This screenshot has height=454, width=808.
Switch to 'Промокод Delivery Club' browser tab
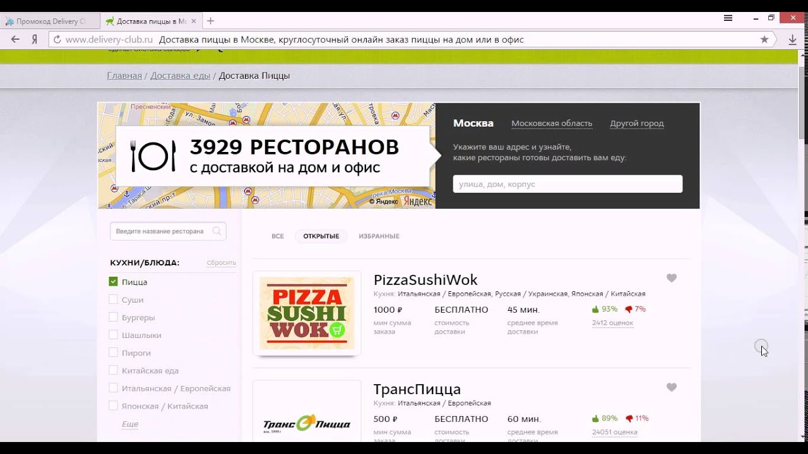coord(50,21)
